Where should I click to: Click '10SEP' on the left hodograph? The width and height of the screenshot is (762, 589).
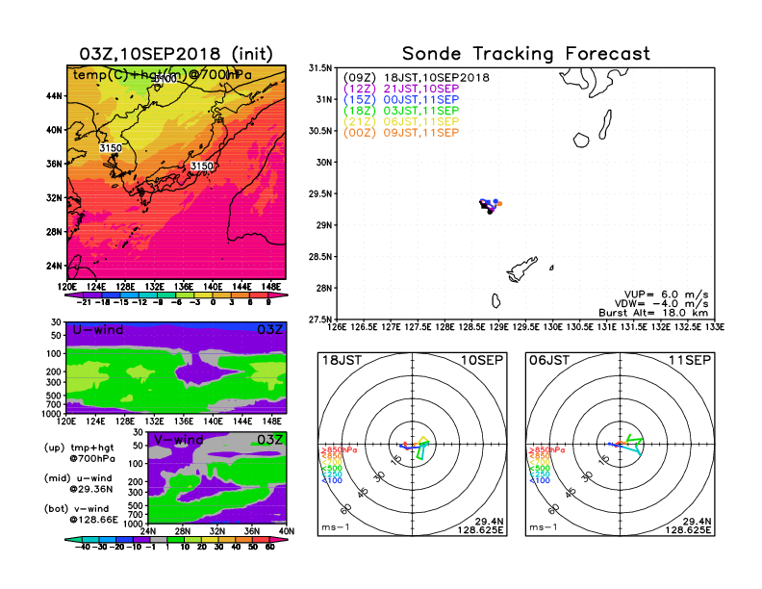(482, 360)
